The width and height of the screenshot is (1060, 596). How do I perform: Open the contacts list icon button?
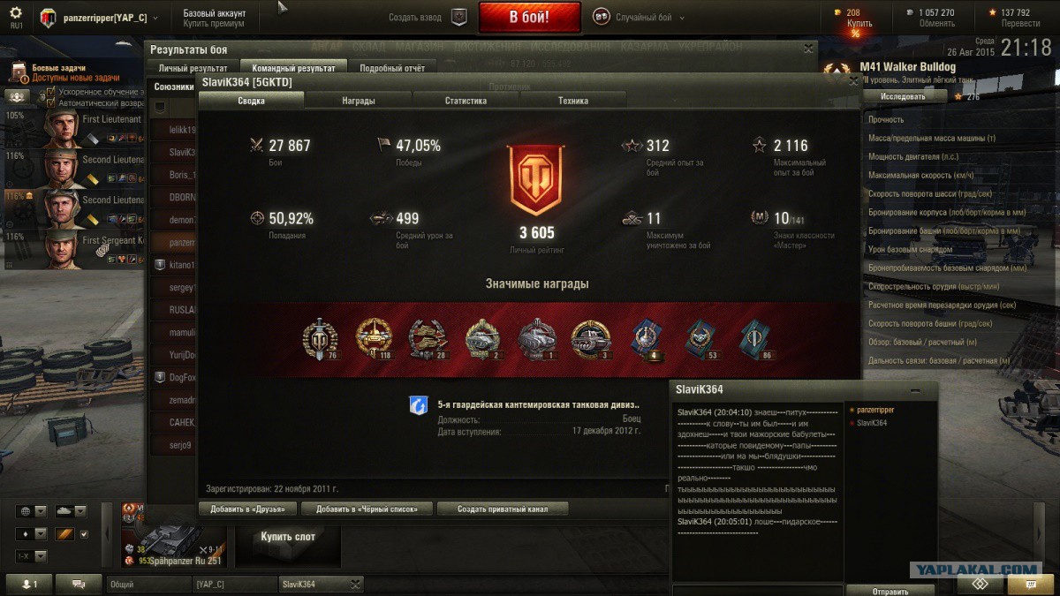(29, 585)
